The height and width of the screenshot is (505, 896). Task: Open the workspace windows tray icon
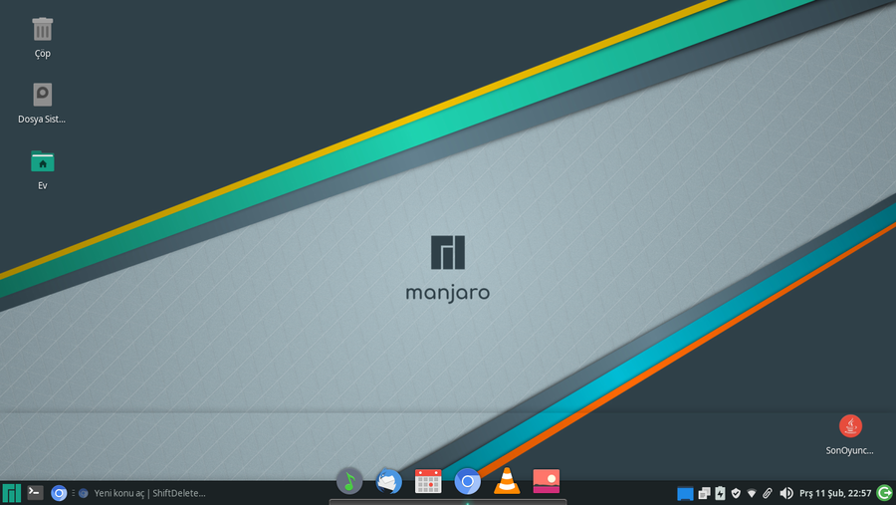[x=704, y=493]
